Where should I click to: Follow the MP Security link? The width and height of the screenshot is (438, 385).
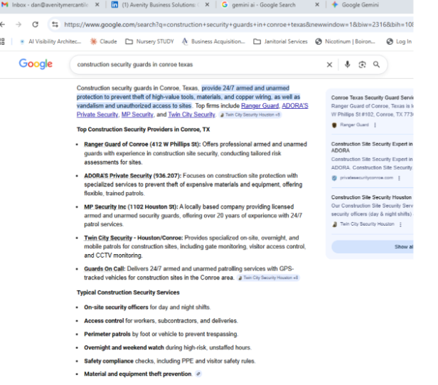pos(137,115)
